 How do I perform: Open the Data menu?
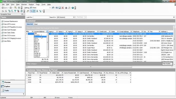tap(18, 4)
